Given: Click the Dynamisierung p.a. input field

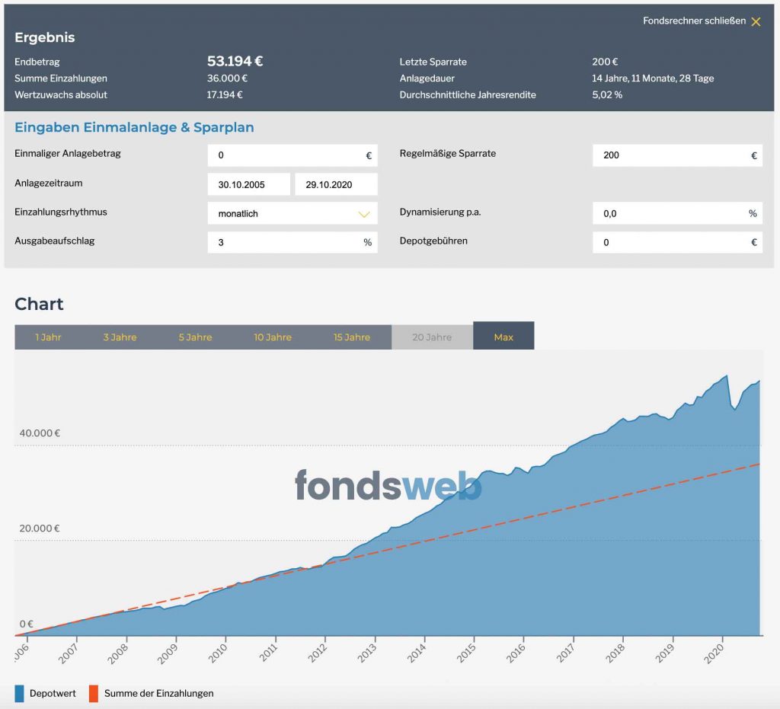Looking at the screenshot, I should [677, 213].
